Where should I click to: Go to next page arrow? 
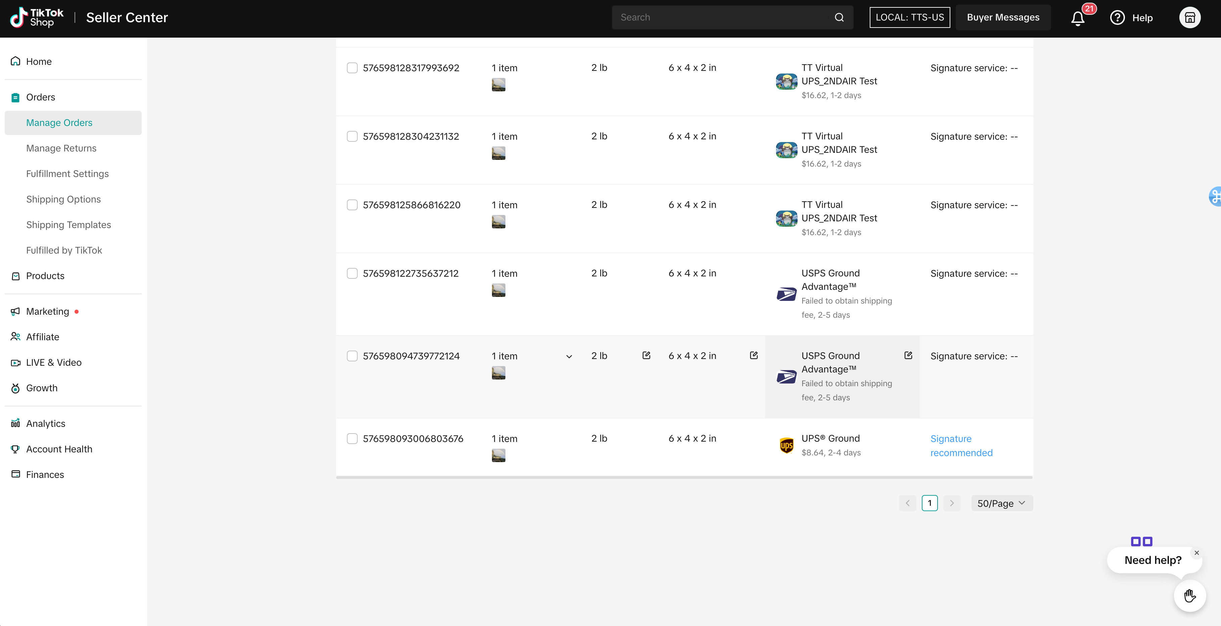951,503
